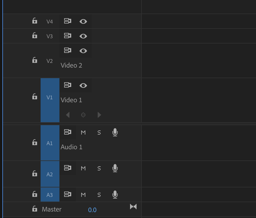Screen dimensions: 256x218
Task: Add keyframe on Video 1 track
Action: click(83, 115)
